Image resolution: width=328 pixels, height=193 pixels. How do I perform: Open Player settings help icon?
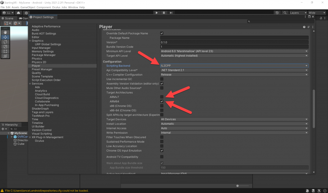coord(304,27)
